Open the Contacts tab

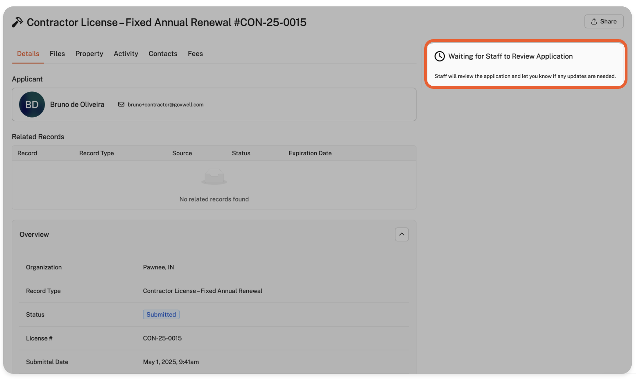pyautogui.click(x=163, y=54)
